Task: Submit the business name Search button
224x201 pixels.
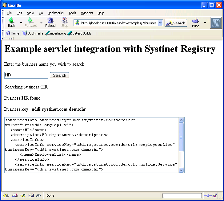Action: click(x=59, y=75)
